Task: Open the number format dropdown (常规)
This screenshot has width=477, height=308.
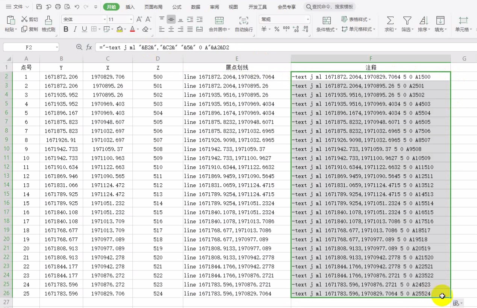Action: point(308,19)
